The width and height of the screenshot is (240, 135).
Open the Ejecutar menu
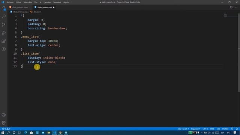[47, 2]
